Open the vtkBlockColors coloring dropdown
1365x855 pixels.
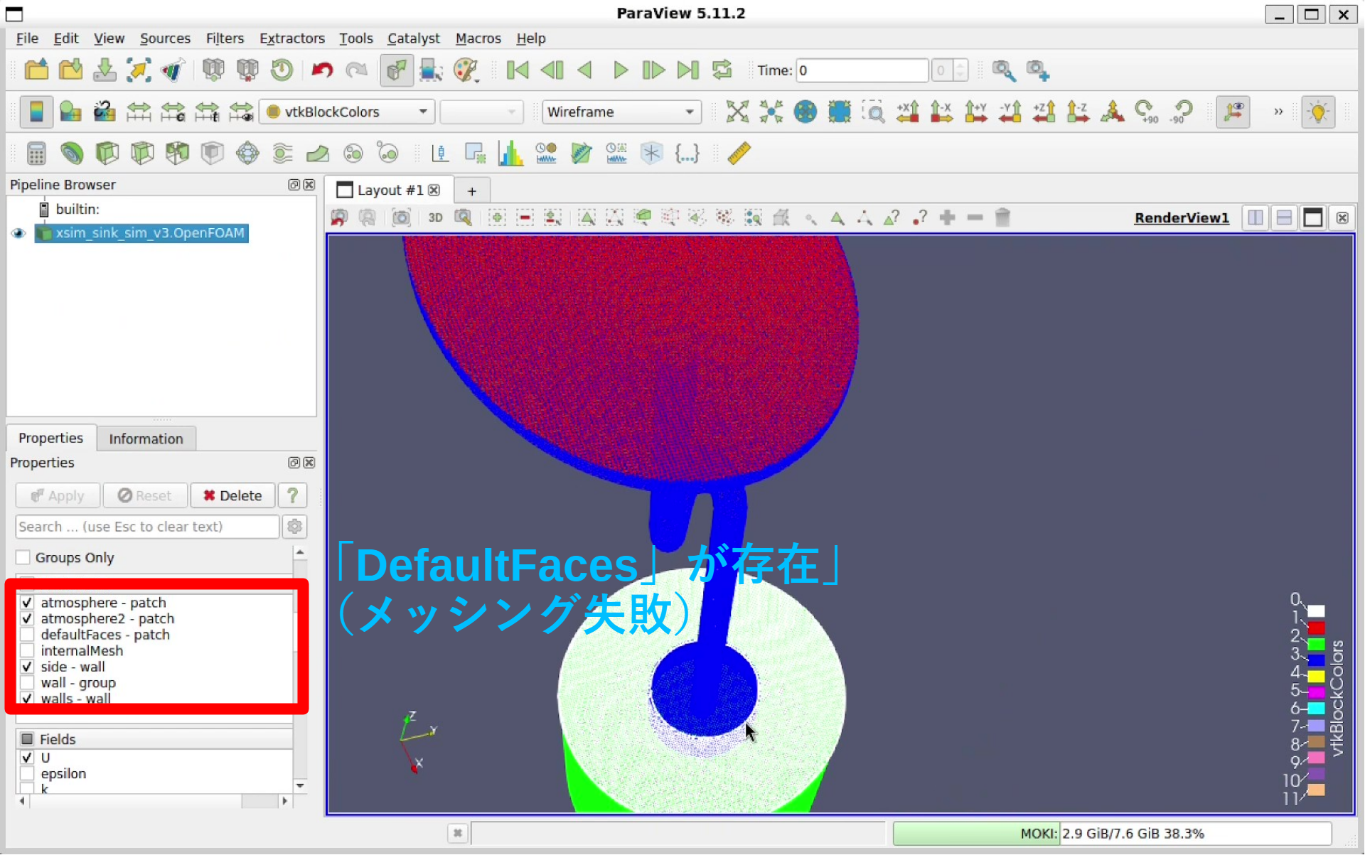(x=347, y=112)
